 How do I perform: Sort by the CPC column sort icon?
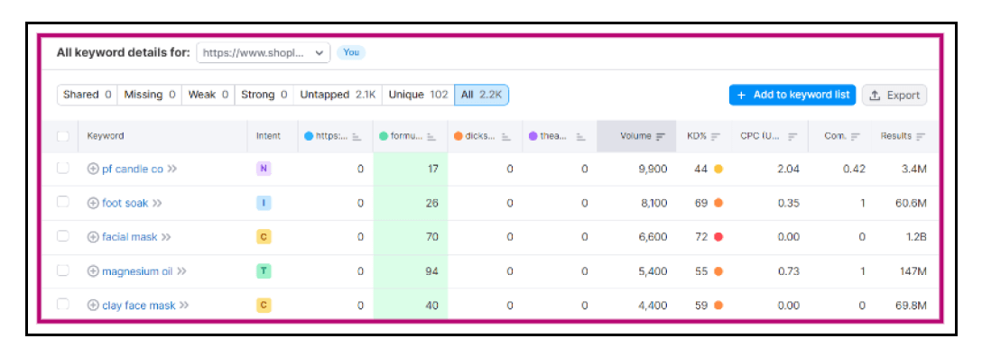(x=792, y=136)
